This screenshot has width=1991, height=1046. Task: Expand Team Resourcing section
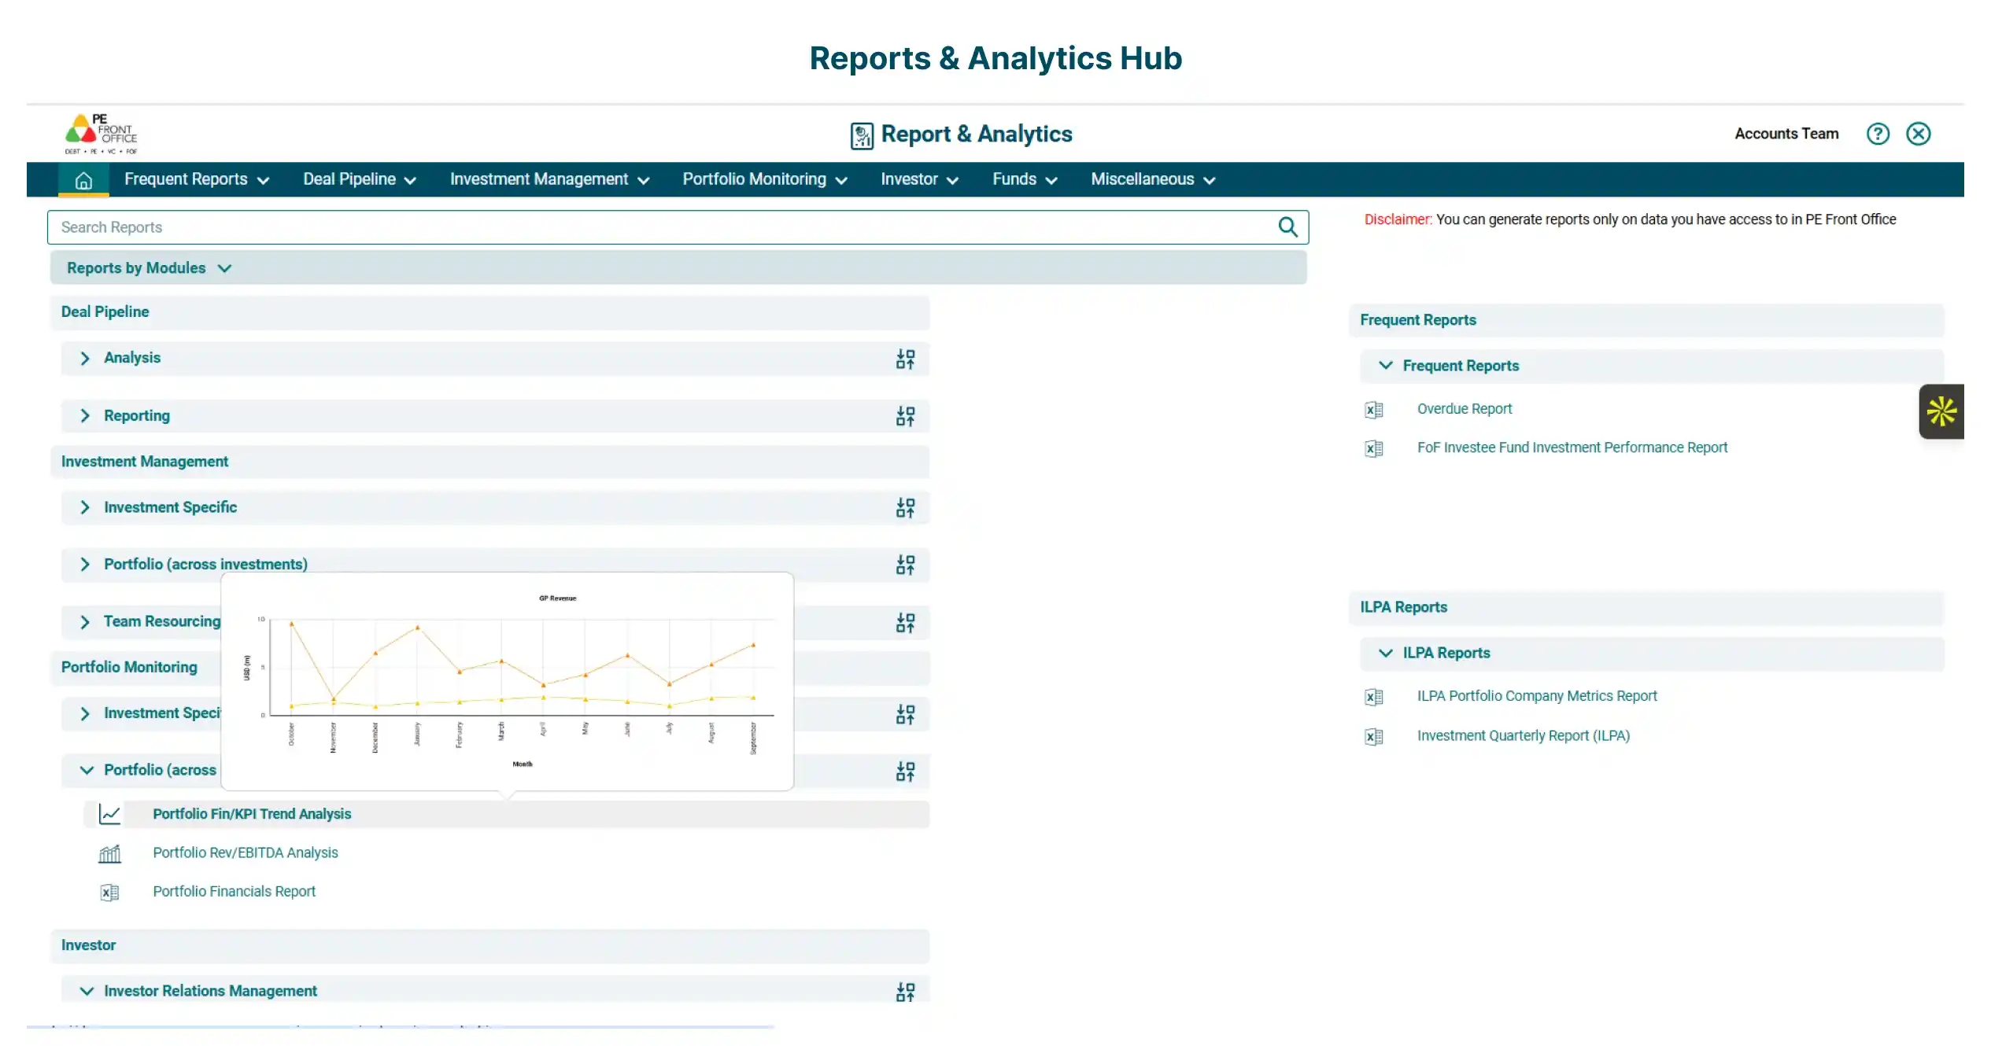tap(85, 623)
